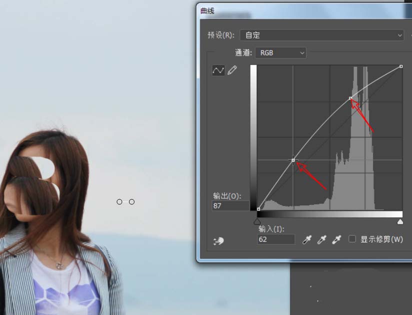Click the 输出 output value field
412x315 pixels.
pos(230,206)
